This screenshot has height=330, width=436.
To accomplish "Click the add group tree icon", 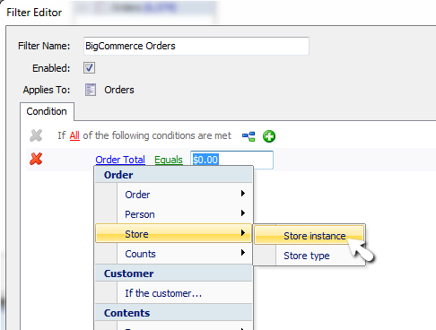I will coord(249,136).
